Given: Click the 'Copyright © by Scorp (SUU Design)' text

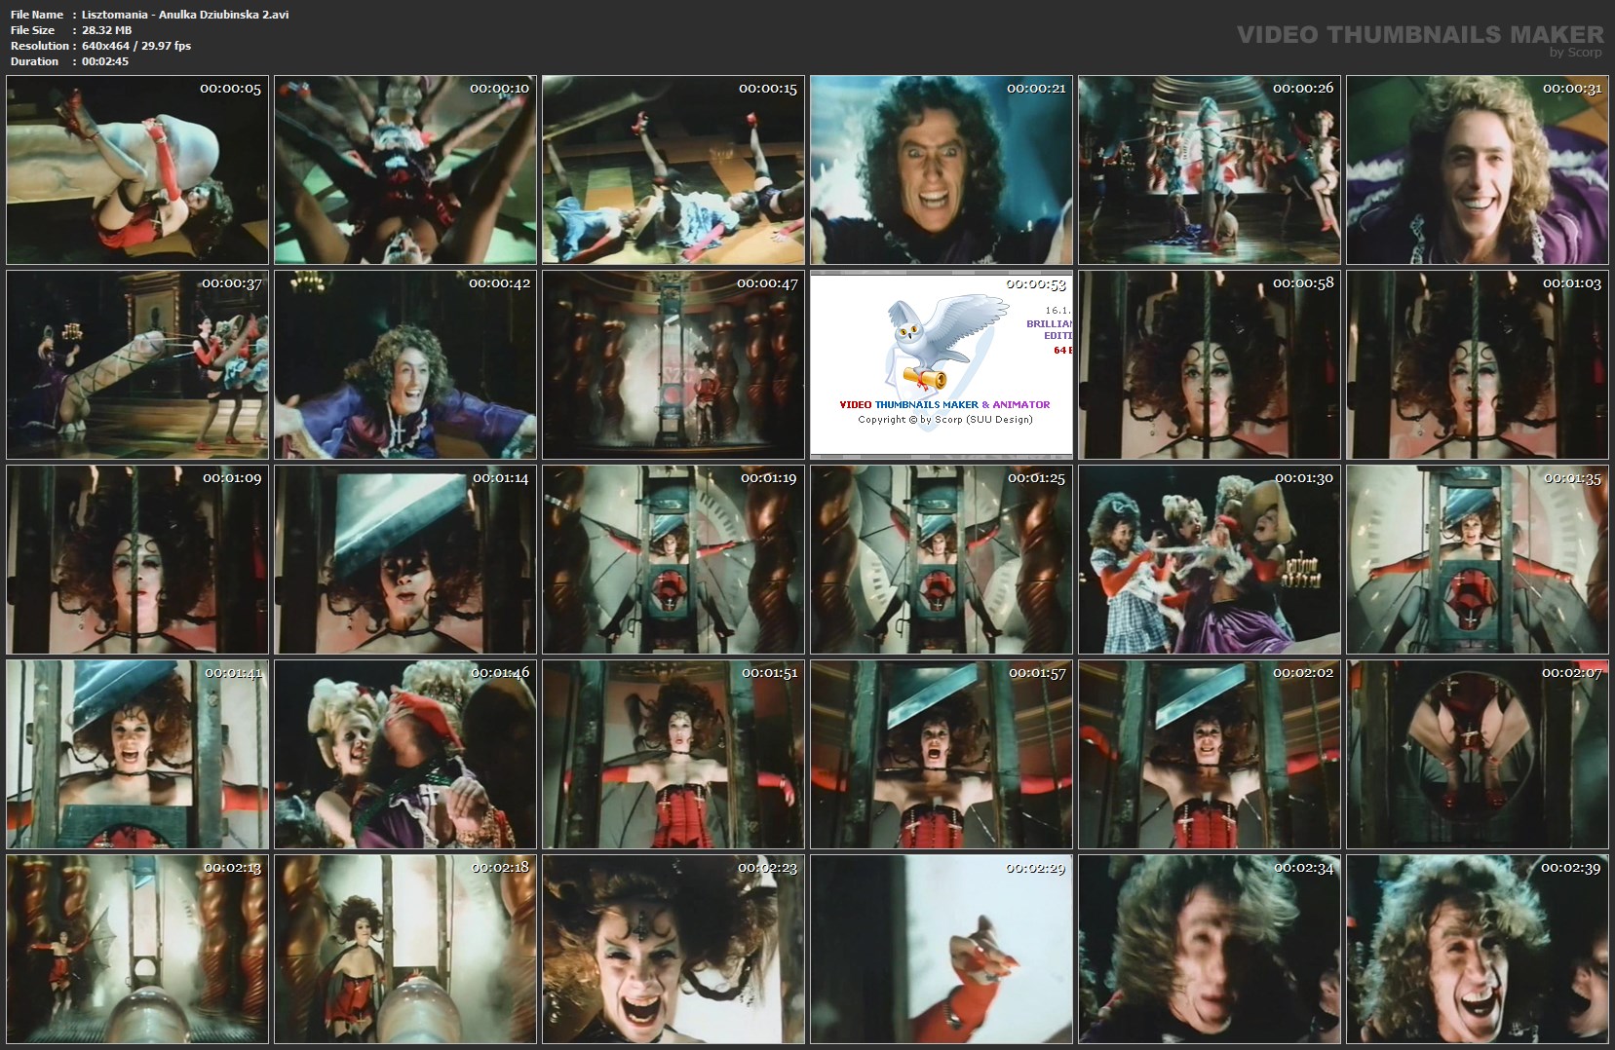Looking at the screenshot, I should [945, 420].
